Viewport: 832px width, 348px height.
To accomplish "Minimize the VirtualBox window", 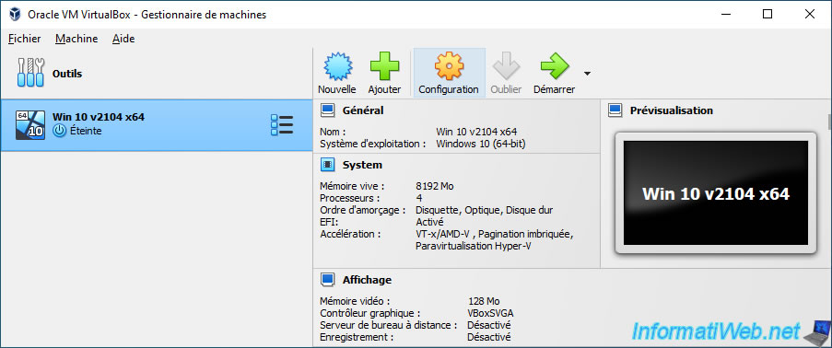I will 725,15.
